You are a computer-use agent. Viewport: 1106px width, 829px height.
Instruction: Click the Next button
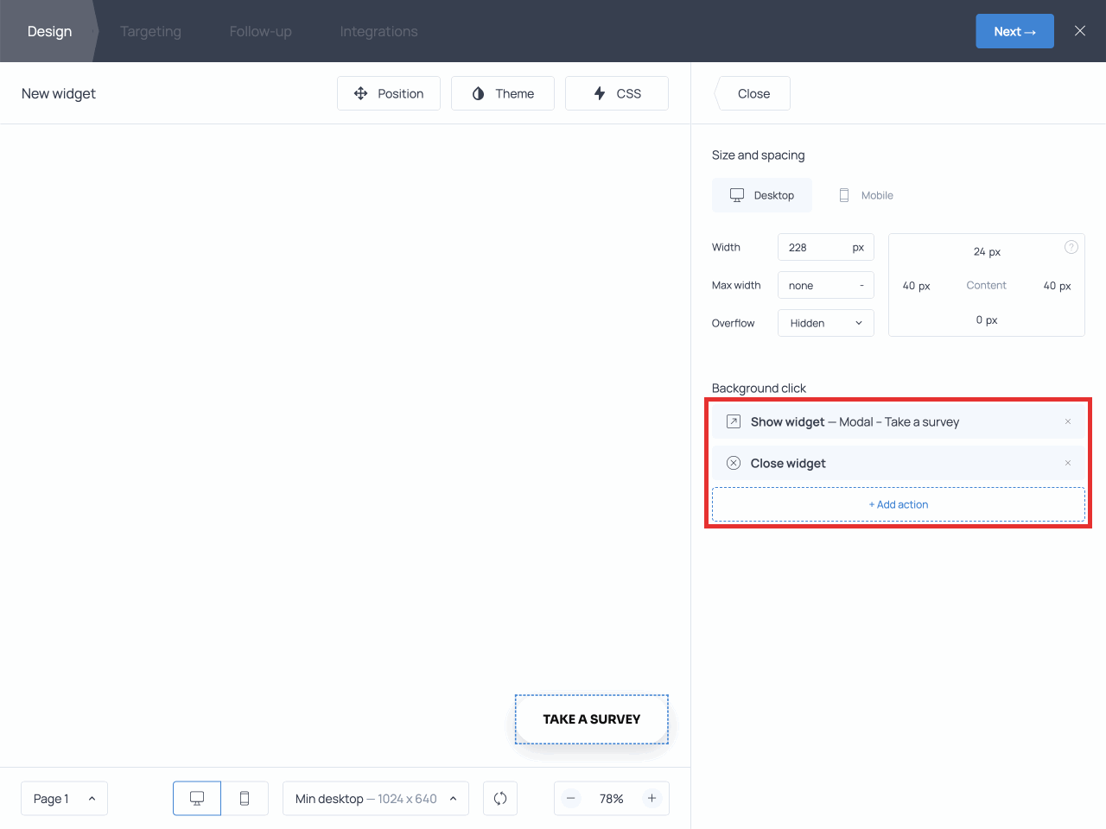pyautogui.click(x=1014, y=31)
